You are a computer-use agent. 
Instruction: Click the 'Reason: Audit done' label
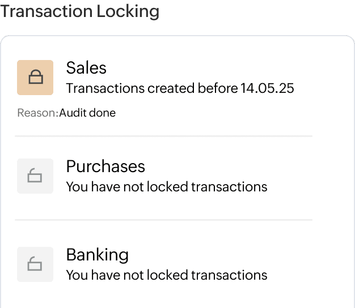pyautogui.click(x=66, y=113)
